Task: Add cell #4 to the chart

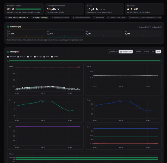Action: (143, 33)
